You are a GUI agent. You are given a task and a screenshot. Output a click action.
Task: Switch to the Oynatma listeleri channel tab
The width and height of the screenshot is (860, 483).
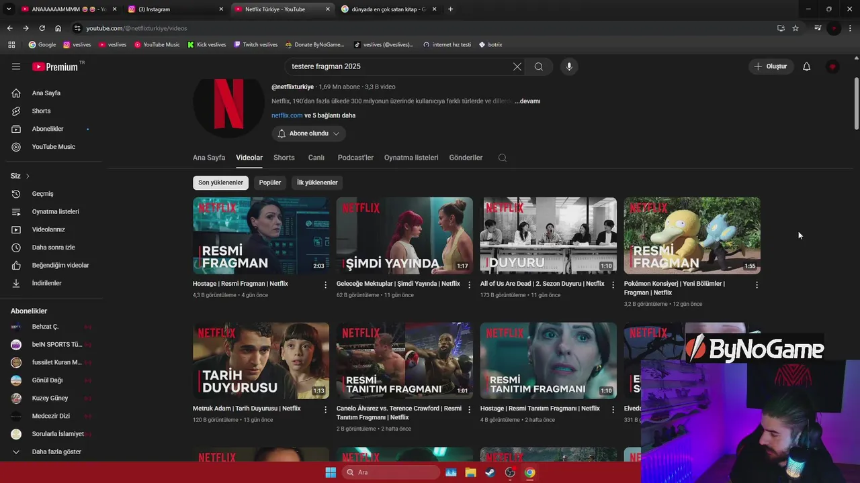point(411,158)
